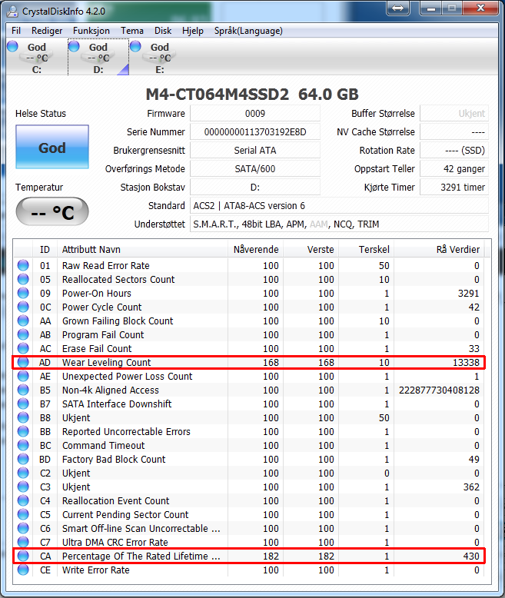Click status icon for Power Cycle Count

point(23,307)
